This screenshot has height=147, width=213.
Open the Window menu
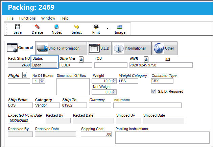point(48,18)
